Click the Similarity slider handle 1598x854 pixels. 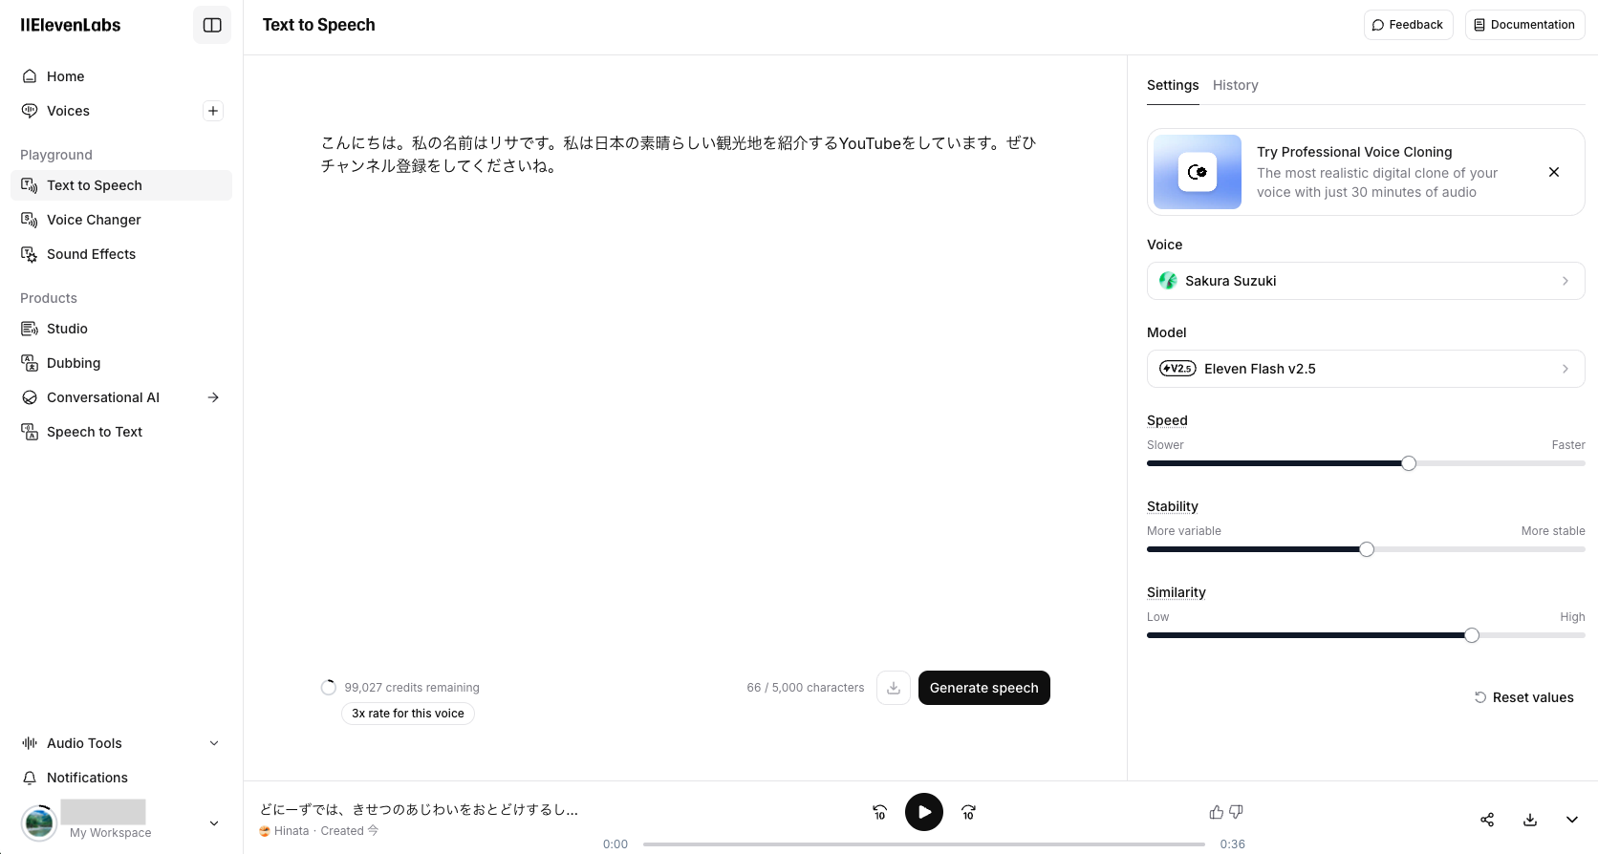pyautogui.click(x=1472, y=635)
